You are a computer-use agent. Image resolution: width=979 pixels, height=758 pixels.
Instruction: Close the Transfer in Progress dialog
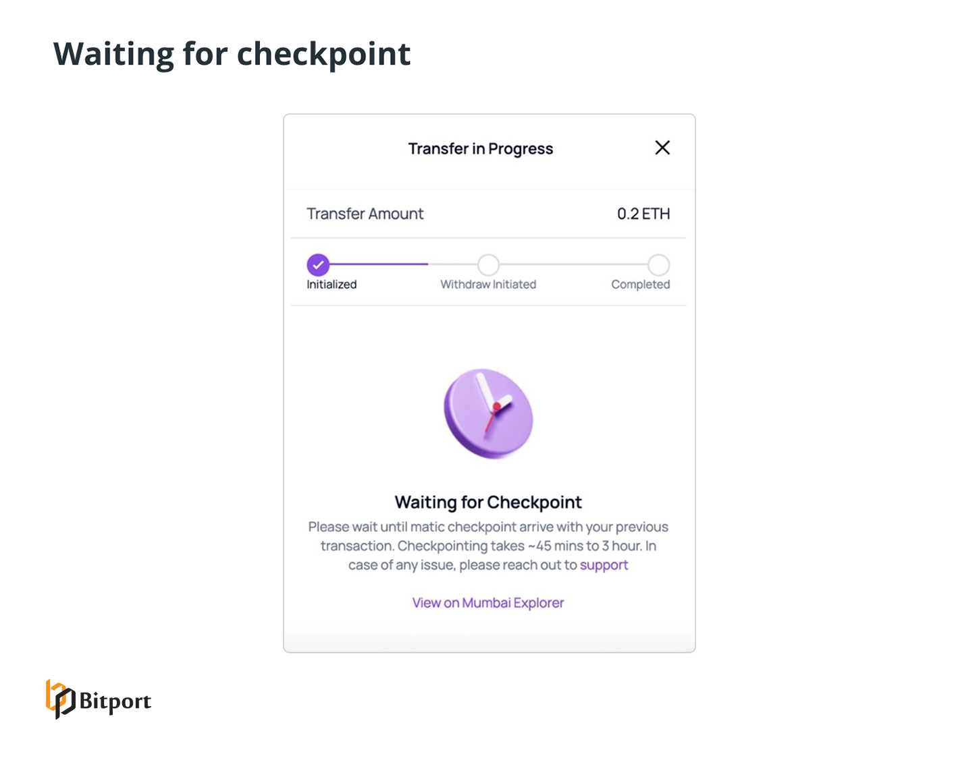click(662, 148)
